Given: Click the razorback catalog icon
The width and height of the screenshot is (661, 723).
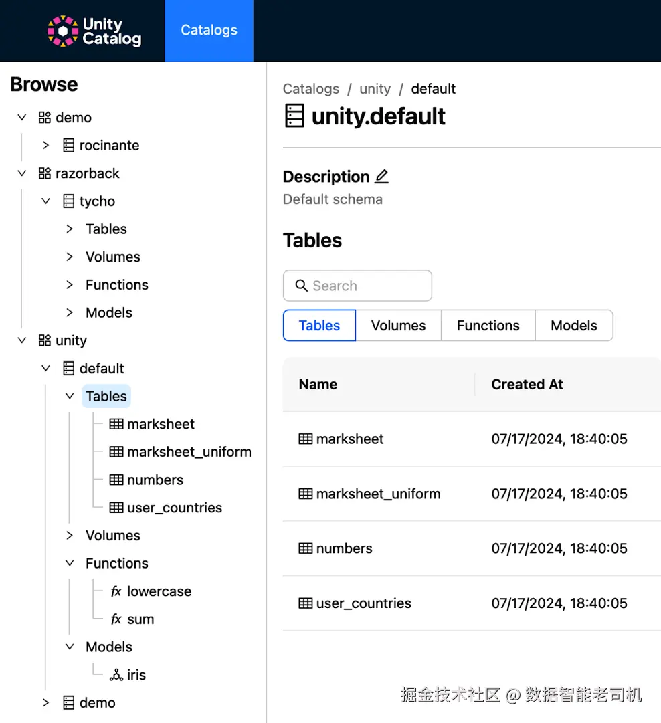Looking at the screenshot, I should point(45,174).
